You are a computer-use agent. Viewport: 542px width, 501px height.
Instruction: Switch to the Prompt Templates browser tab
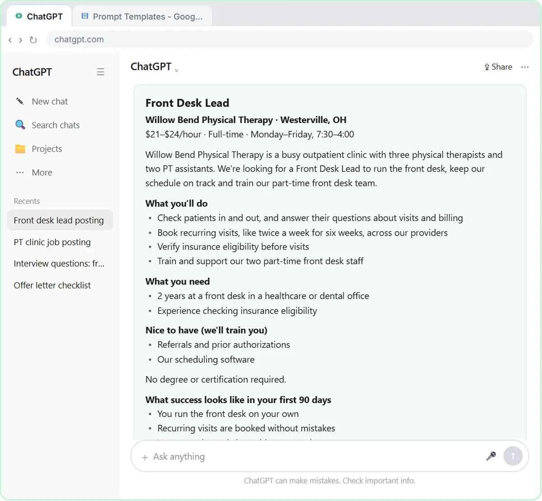tap(142, 16)
